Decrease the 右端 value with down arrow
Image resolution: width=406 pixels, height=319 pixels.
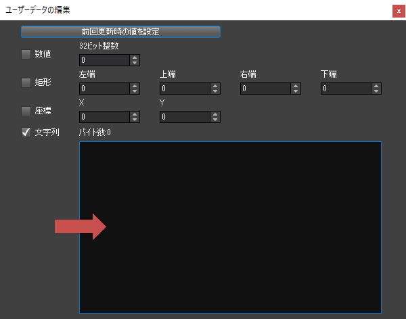pyautogui.click(x=296, y=91)
